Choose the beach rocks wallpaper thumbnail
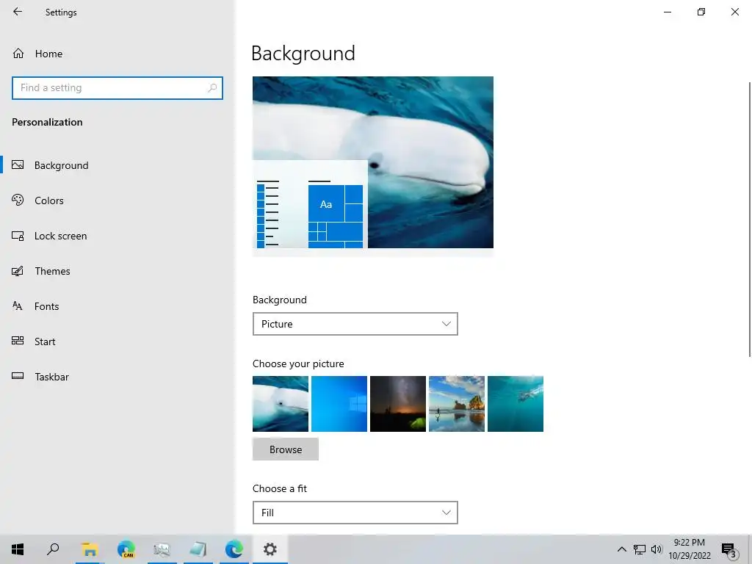This screenshot has width=752, height=564. pyautogui.click(x=457, y=404)
